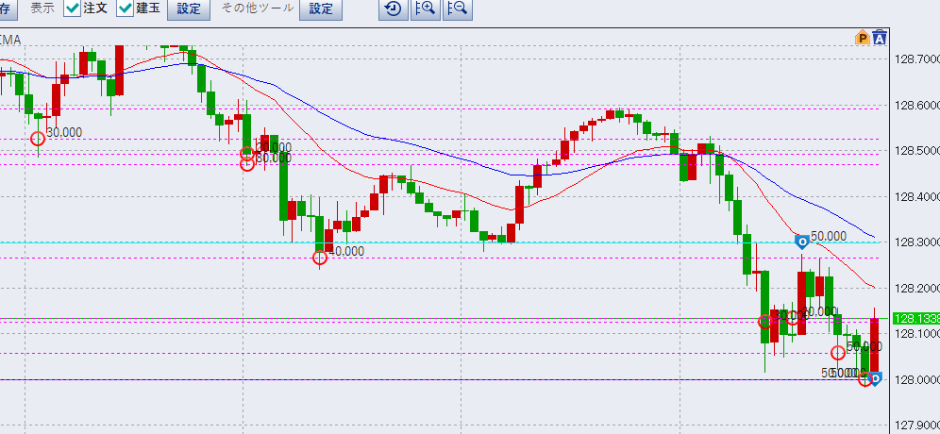Select the magenta dashed line near 128.47
The image size is (940, 434).
(x=566, y=164)
